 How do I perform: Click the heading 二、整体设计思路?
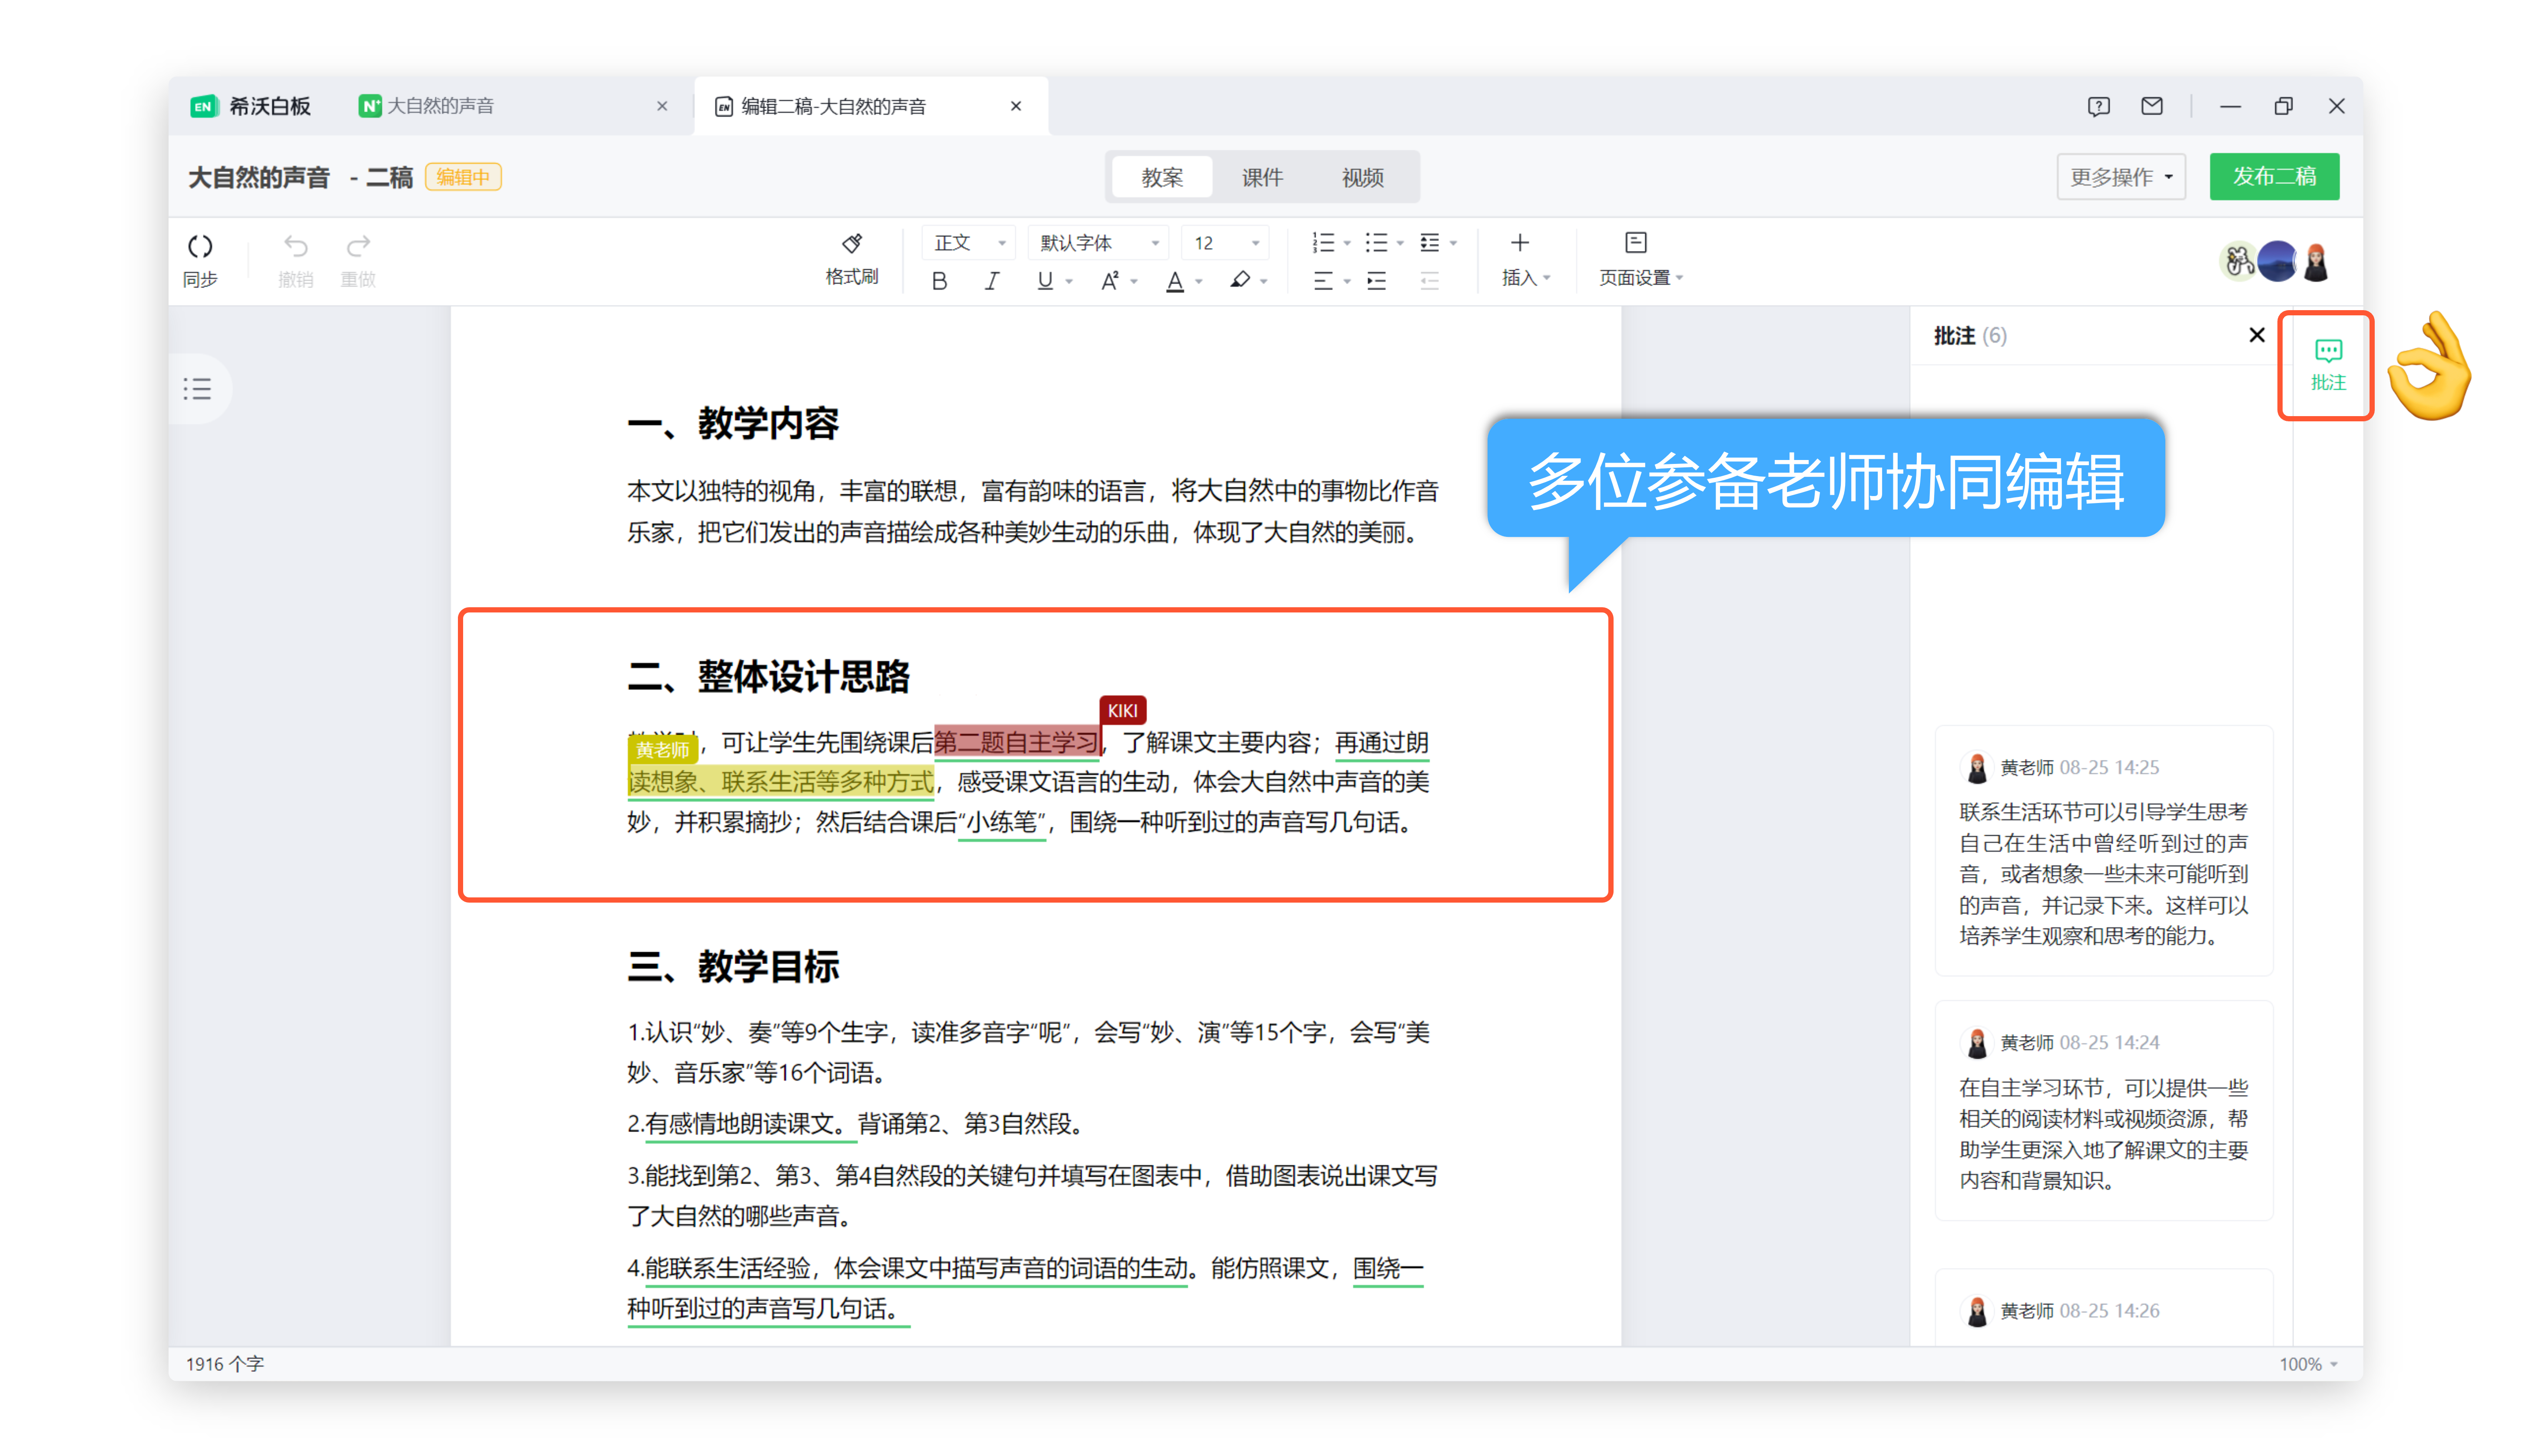768,677
